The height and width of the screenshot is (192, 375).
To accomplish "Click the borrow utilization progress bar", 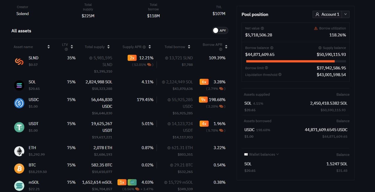I will click(296, 61).
